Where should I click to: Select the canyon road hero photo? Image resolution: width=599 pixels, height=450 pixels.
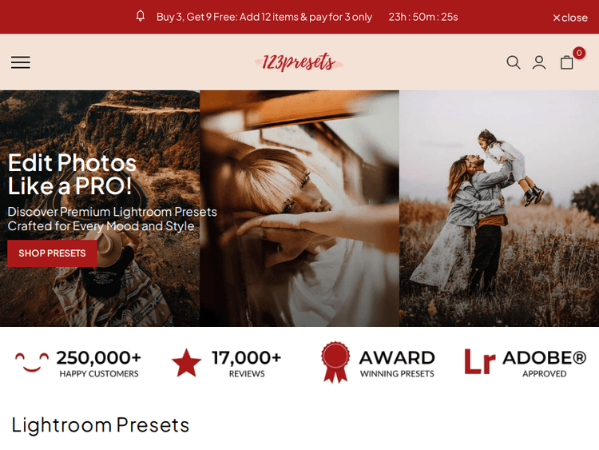100,209
